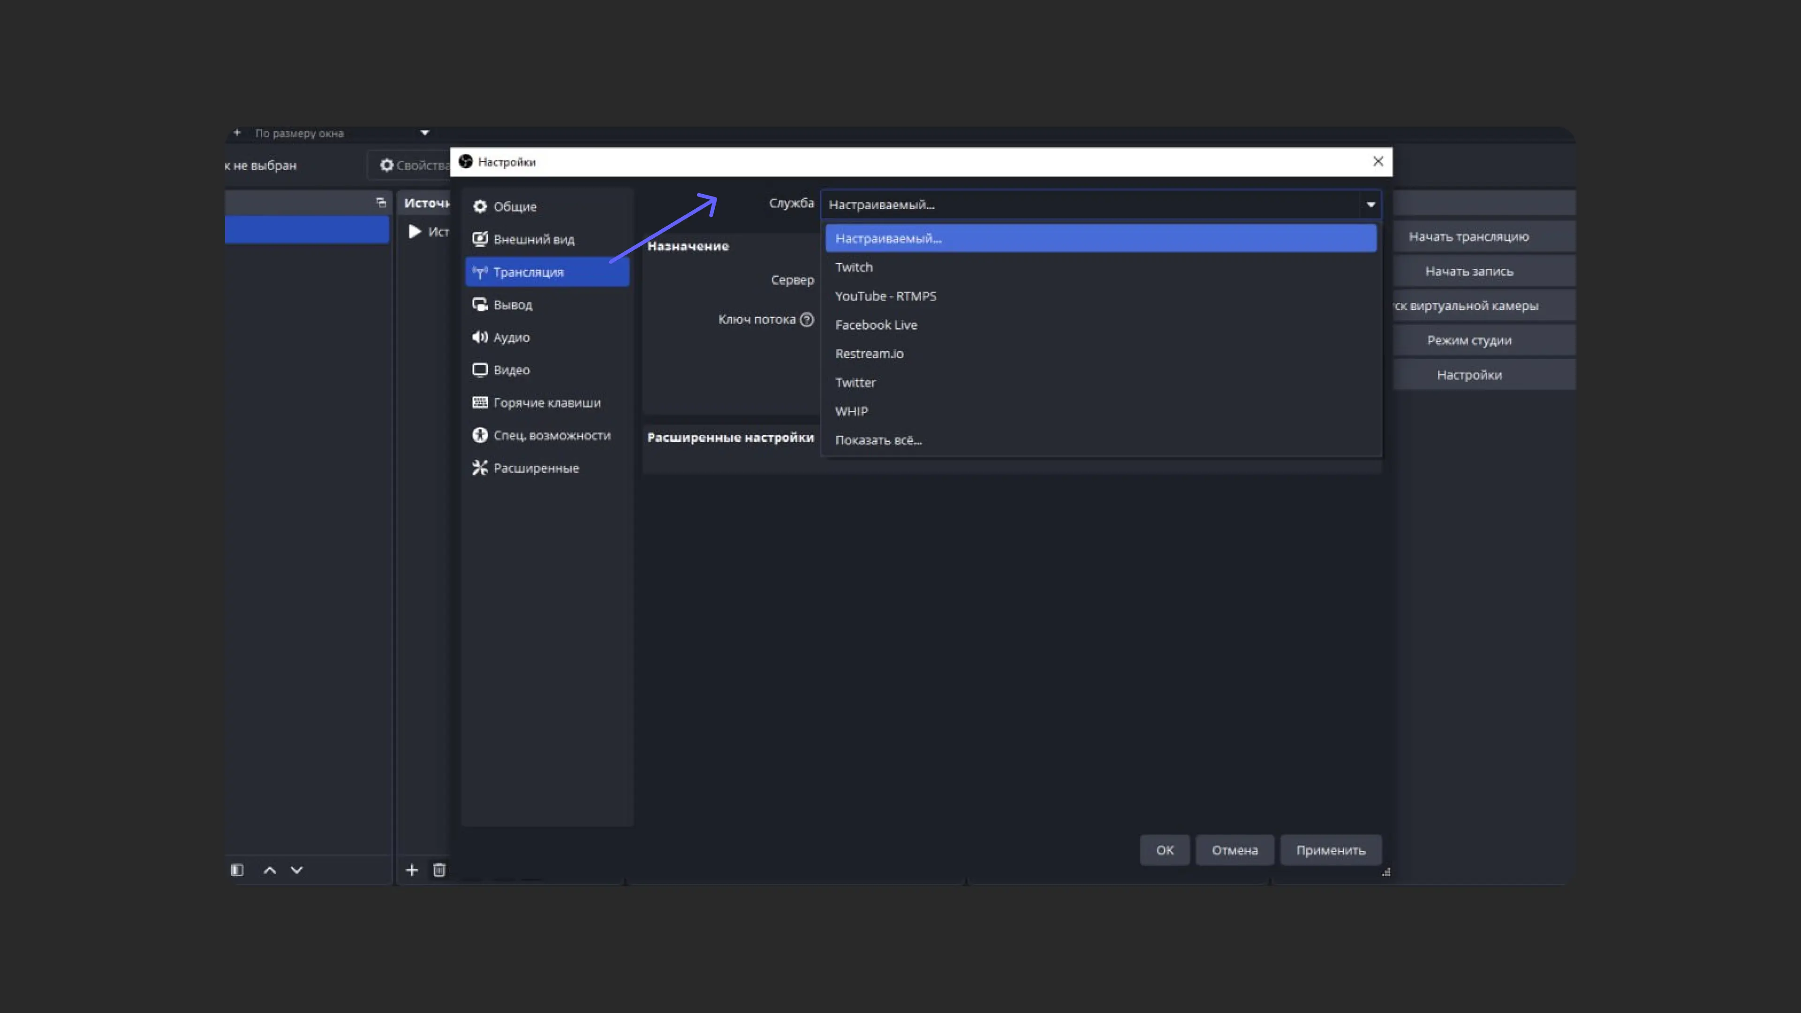The image size is (1801, 1013).
Task: Click the trash icon to remove the source
Action: coord(439,870)
